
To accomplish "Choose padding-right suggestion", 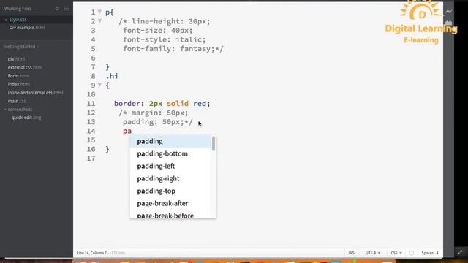I will (170, 178).
